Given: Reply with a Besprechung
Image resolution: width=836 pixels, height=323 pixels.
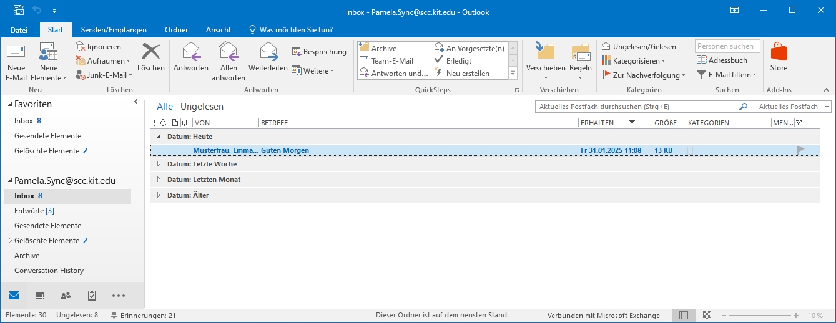Looking at the screenshot, I should 319,52.
